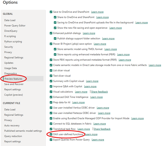Screen dimensions: 168x146
Task: Toggle Store PBIX reports PBIR checkbox
Action: (51, 60)
